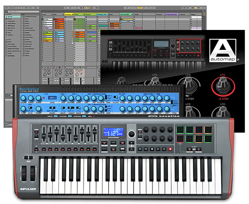The width and height of the screenshot is (249, 204).
Task: Select the B Ping Pong Delay return track header
Action: click(171, 14)
